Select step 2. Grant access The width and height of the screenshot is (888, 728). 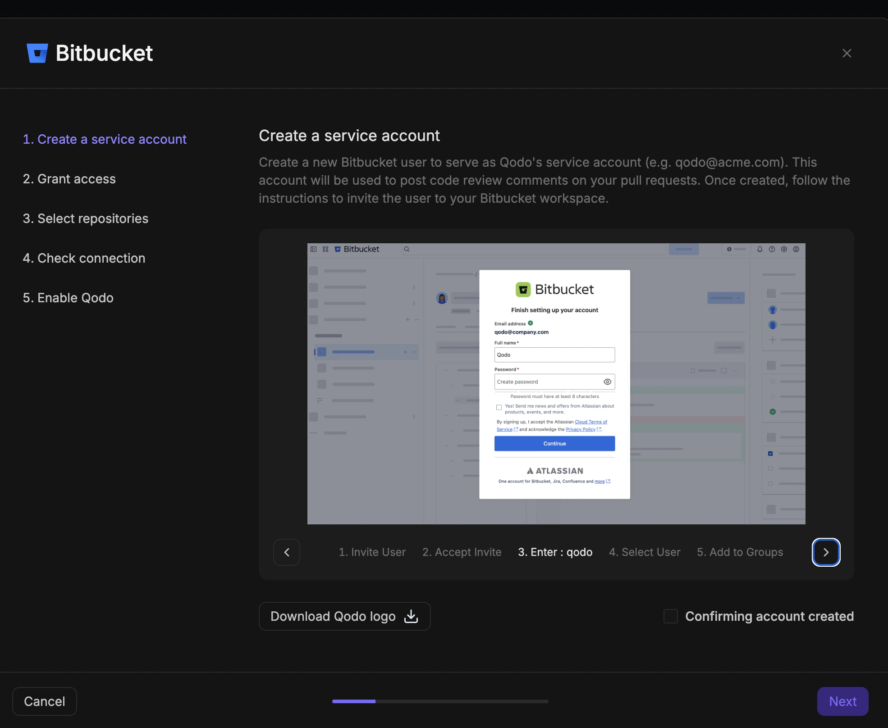(69, 179)
